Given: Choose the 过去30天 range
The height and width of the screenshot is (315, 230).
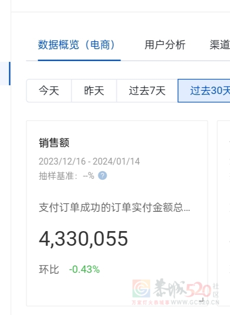Looking at the screenshot, I should 204,91.
